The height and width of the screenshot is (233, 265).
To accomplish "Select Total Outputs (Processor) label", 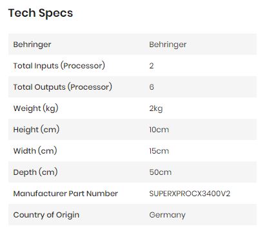I will pos(63,87).
